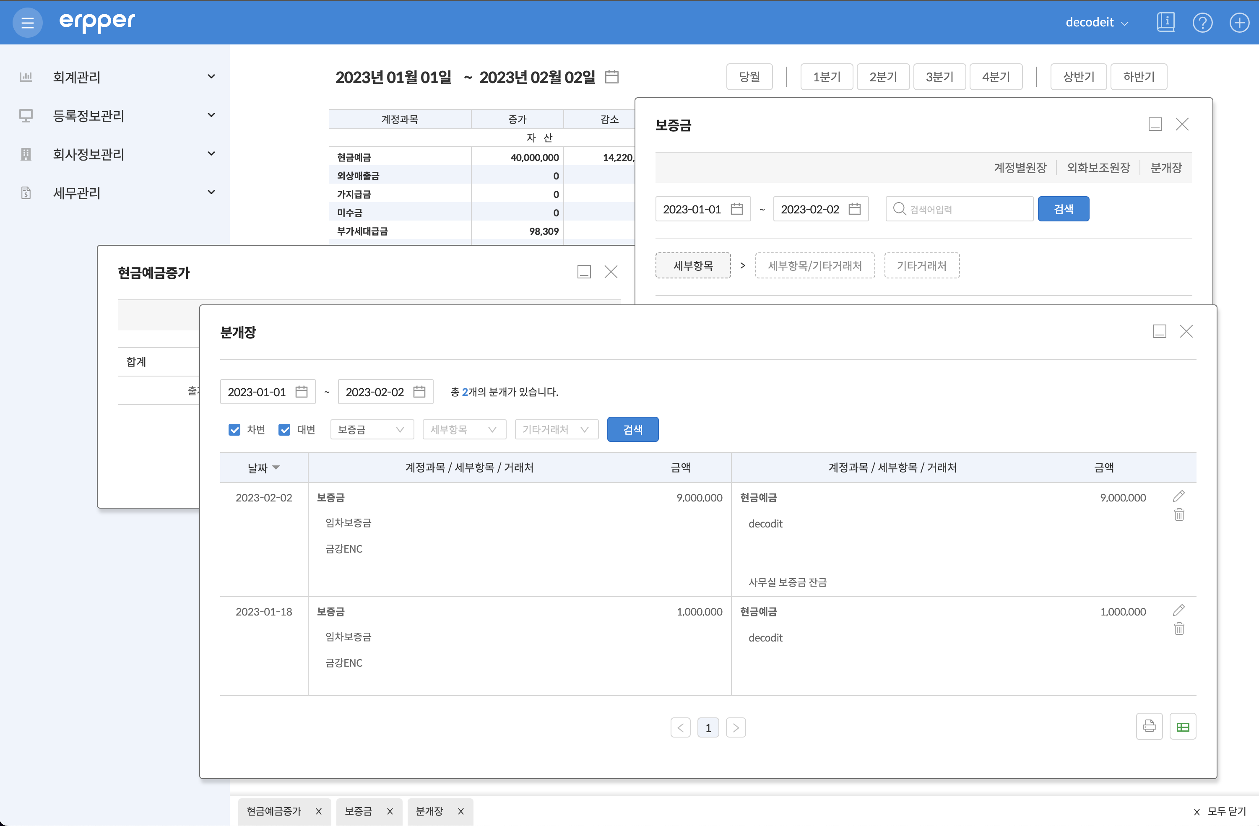The width and height of the screenshot is (1259, 826).
Task: Go to the next page with the right arrow
Action: click(x=736, y=727)
